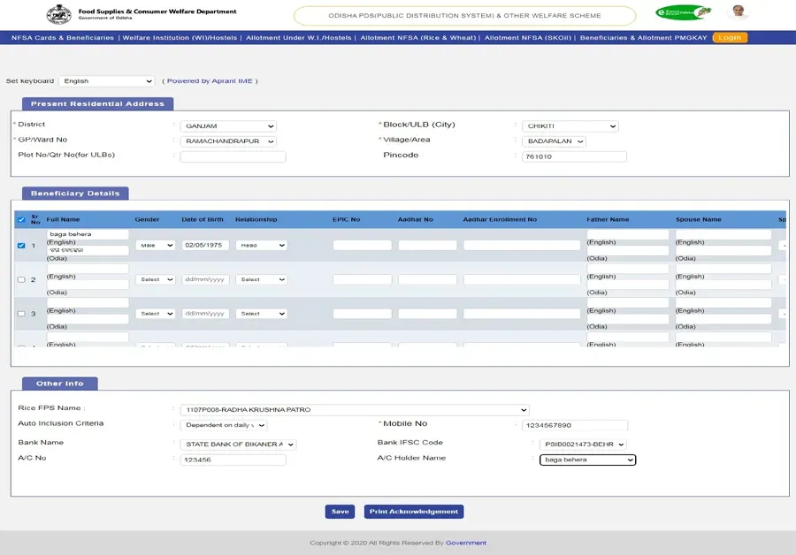796x555 pixels.
Task: Open Bank IFSC Code dropdown
Action: [x=583, y=445]
